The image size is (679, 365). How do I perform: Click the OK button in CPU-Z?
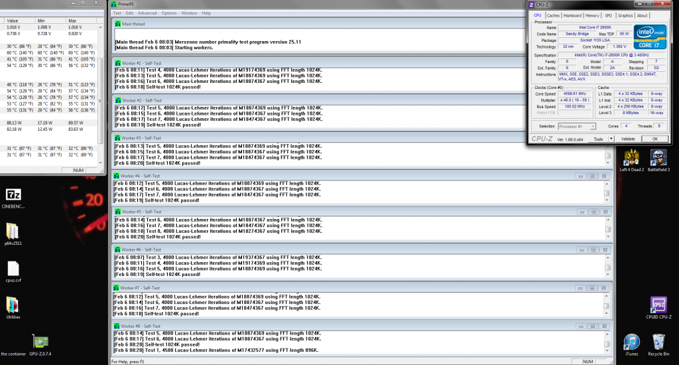coord(654,139)
